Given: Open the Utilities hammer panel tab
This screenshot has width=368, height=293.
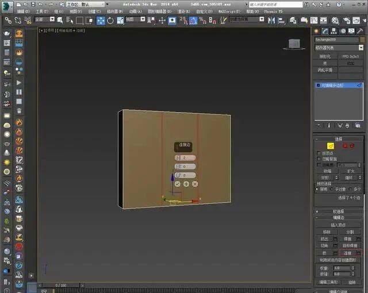Looking at the screenshot, I should pyautogui.click(x=360, y=31).
